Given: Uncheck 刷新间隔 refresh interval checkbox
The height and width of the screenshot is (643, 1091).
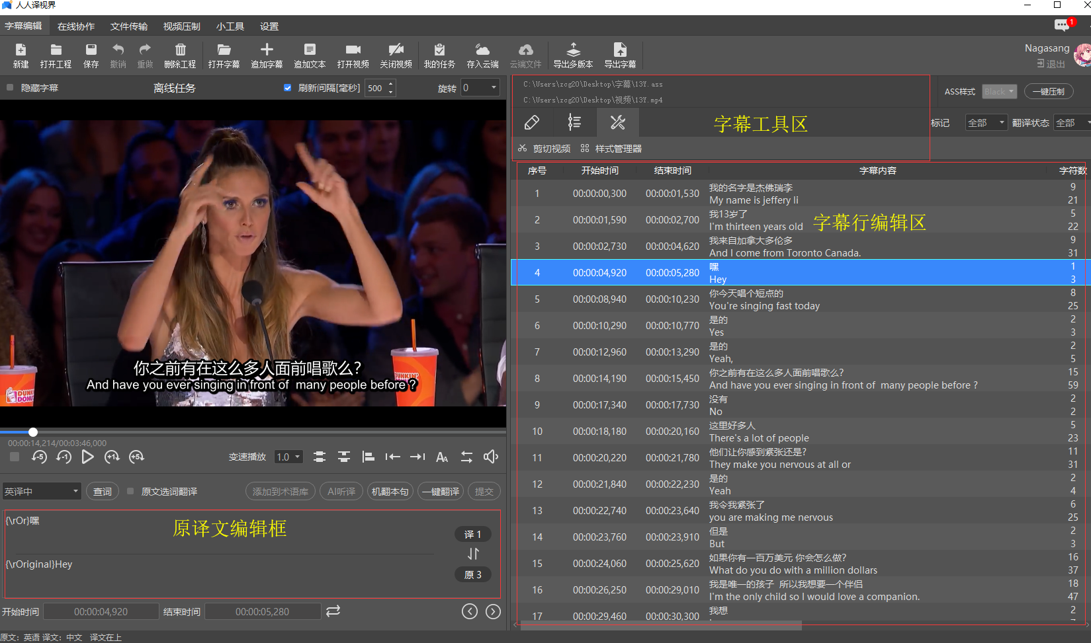Looking at the screenshot, I should coord(287,87).
